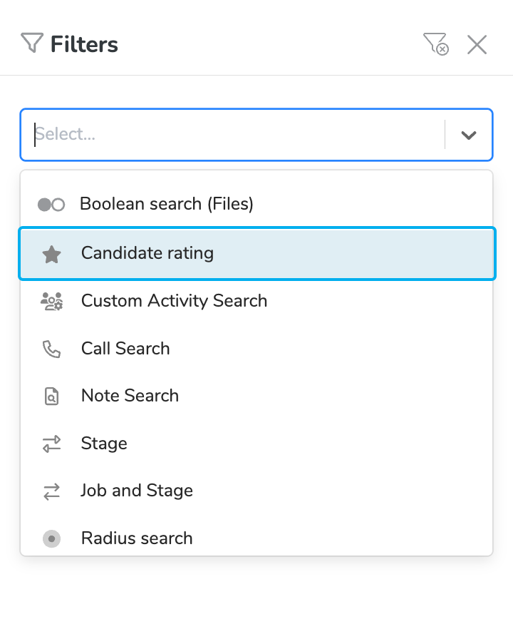Choose the Call Search filter
Viewport: 513px width, 619px height.
pos(125,349)
